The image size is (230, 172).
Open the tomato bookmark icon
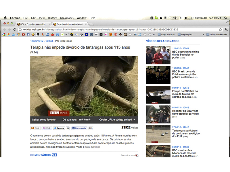[x=52, y=34]
